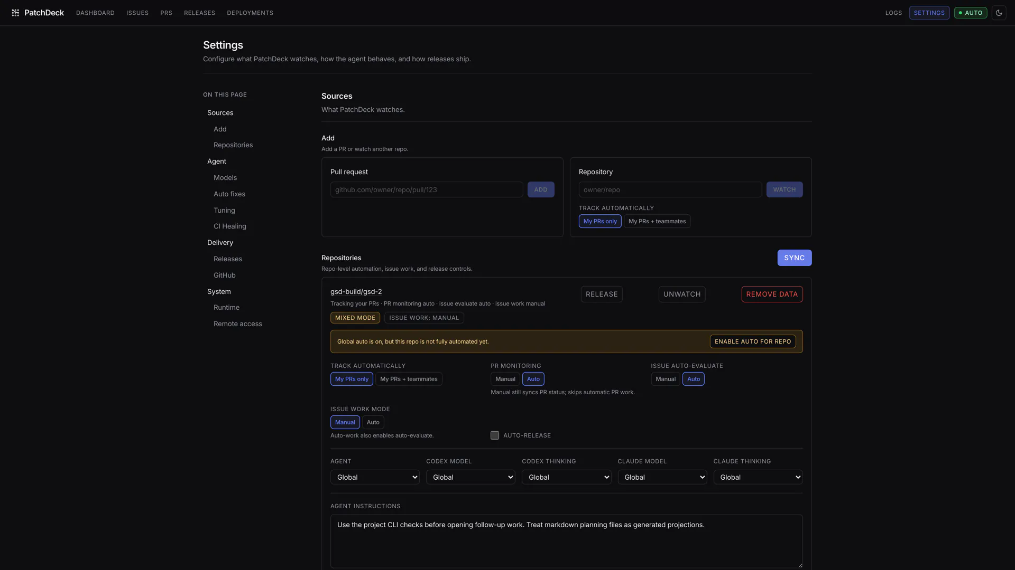The width and height of the screenshot is (1015, 570).
Task: Open the PRs nav item
Action: [166, 13]
